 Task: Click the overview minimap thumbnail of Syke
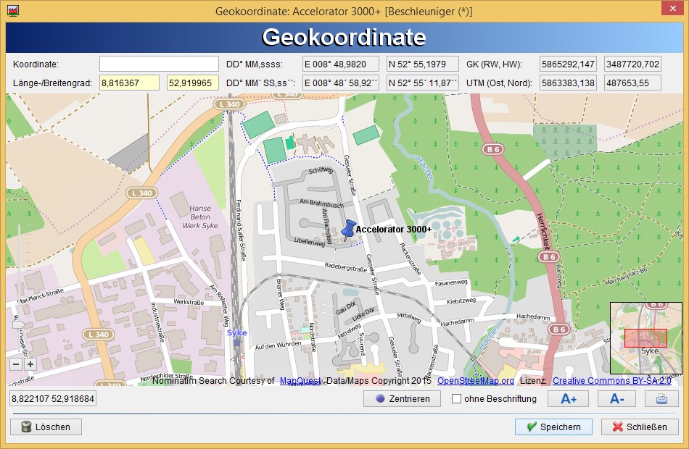pos(645,337)
